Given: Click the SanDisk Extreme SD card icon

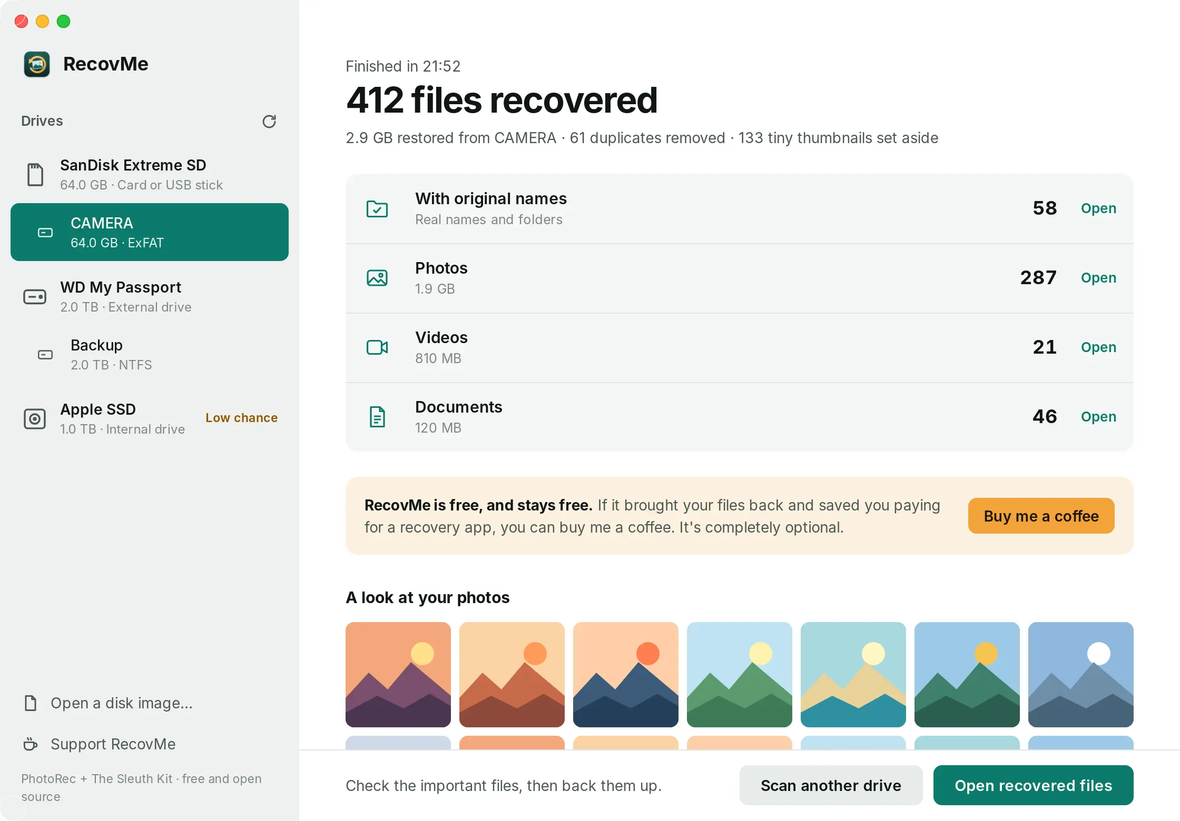Looking at the screenshot, I should tap(35, 175).
